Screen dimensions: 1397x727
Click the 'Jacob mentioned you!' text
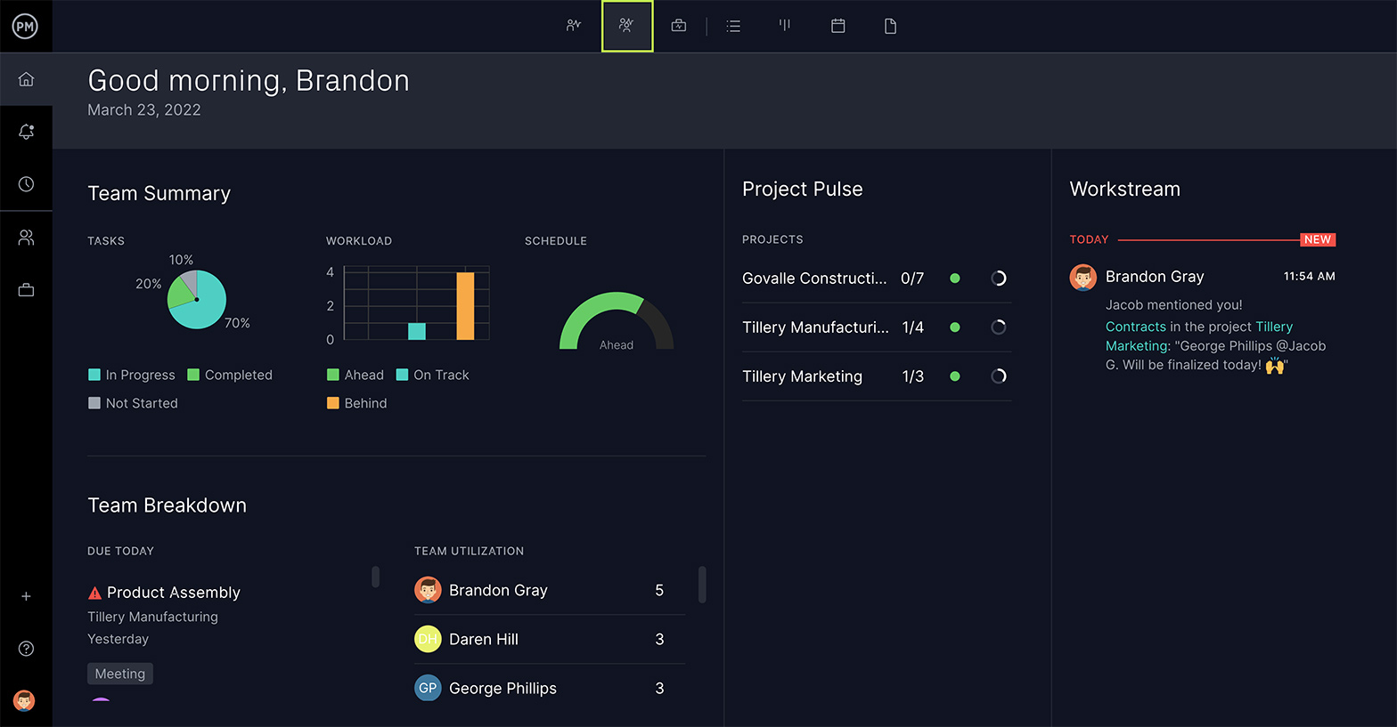(x=1173, y=304)
